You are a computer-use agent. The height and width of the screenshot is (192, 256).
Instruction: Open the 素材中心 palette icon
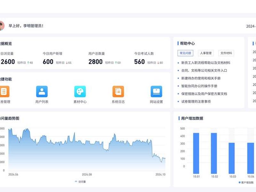[80, 92]
